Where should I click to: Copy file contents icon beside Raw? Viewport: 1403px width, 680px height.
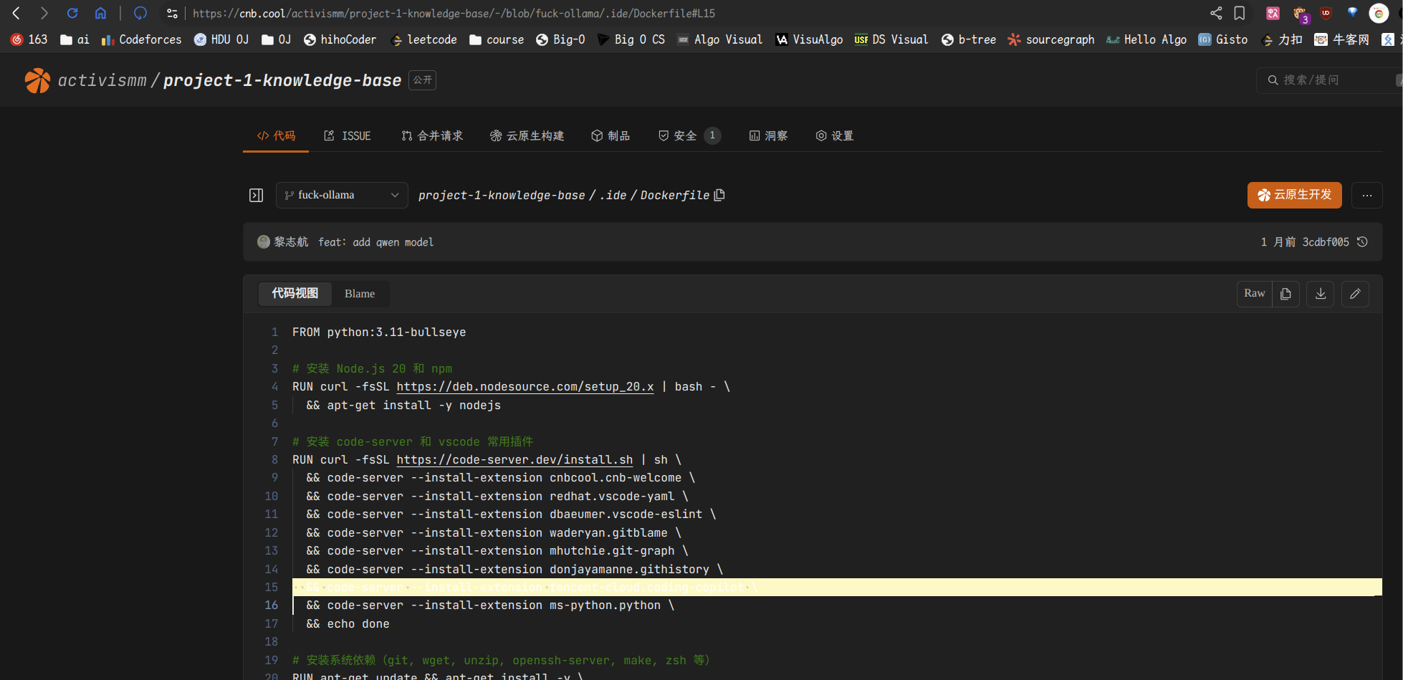(x=1285, y=294)
